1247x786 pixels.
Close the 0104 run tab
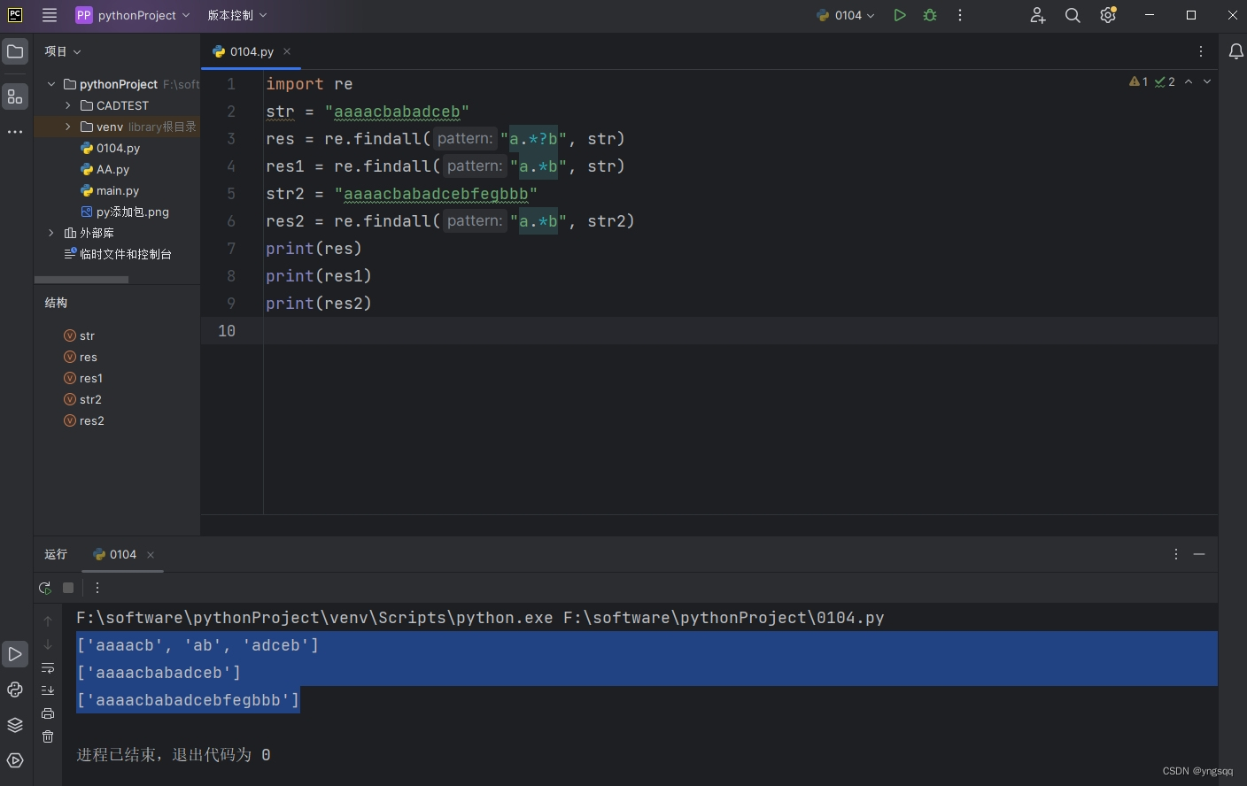[x=151, y=555]
